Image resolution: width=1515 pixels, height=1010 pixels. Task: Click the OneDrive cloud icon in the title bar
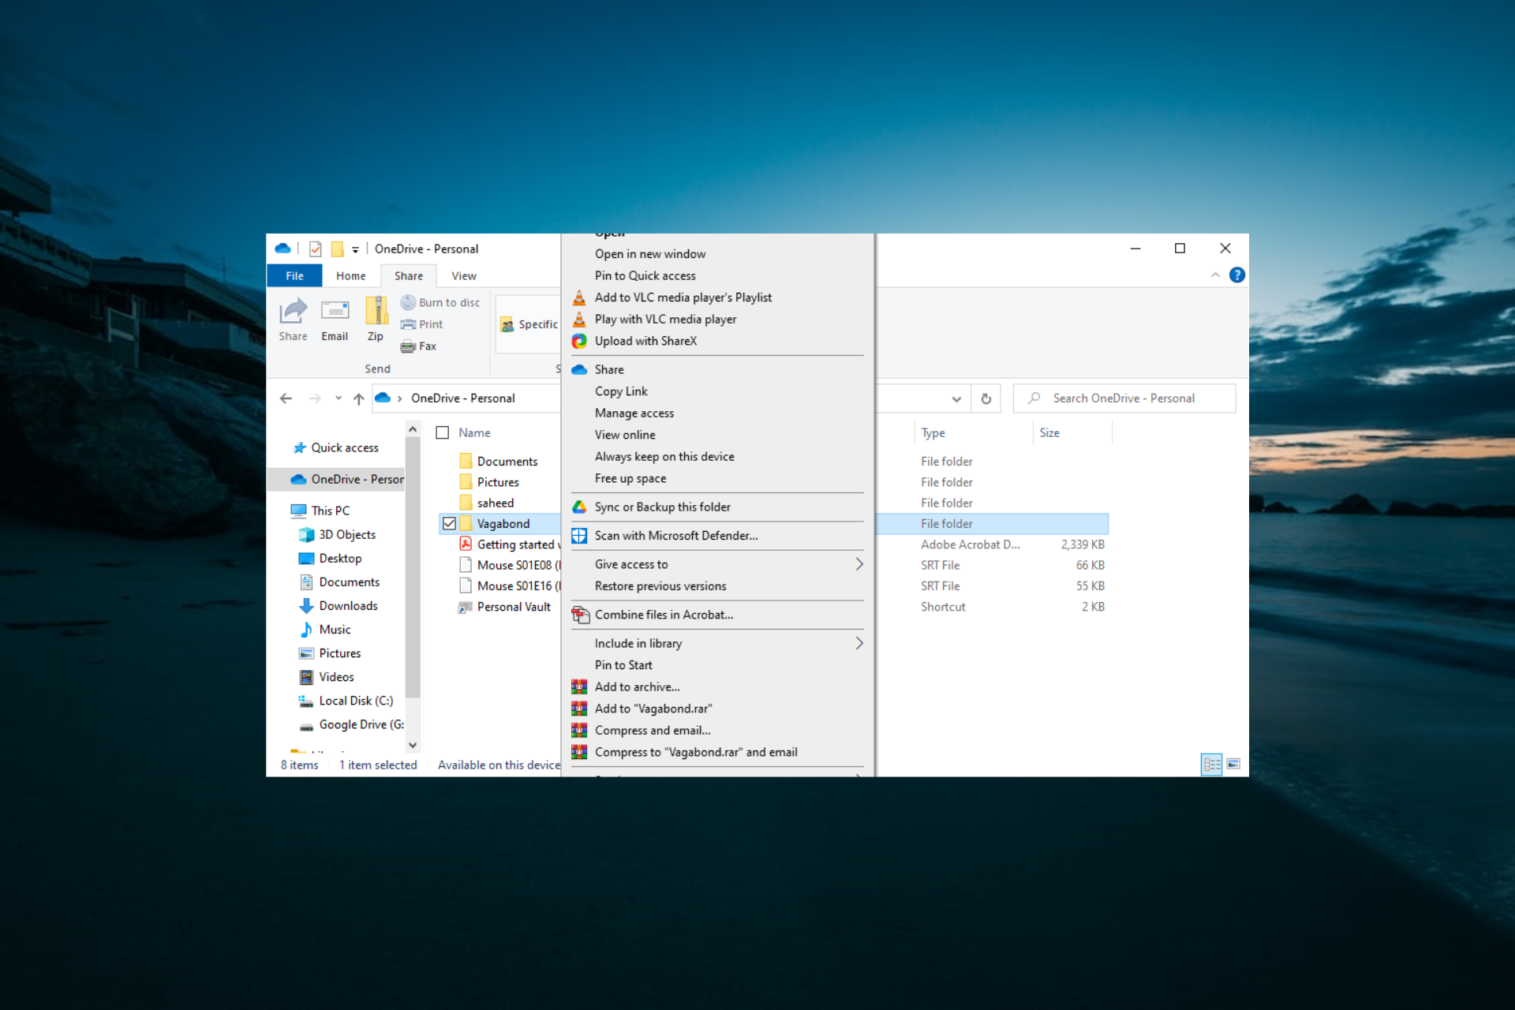click(x=282, y=249)
